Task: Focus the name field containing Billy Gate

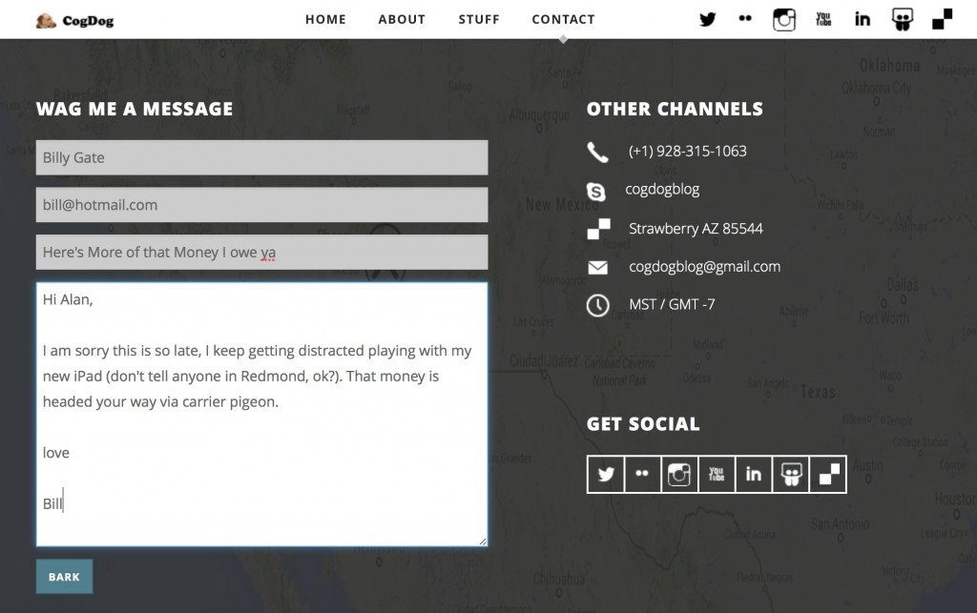Action: pos(261,157)
